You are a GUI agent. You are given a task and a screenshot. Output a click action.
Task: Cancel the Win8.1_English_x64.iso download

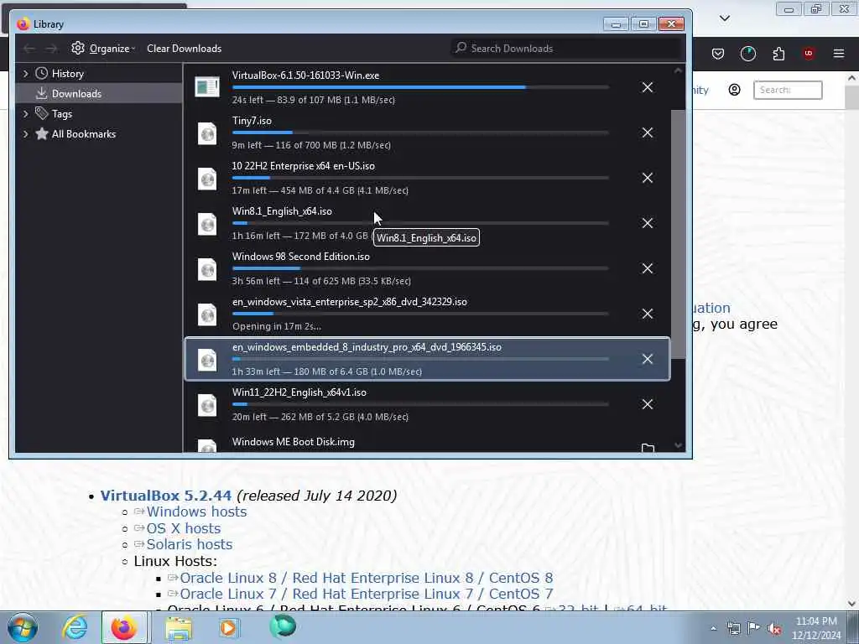click(x=647, y=223)
